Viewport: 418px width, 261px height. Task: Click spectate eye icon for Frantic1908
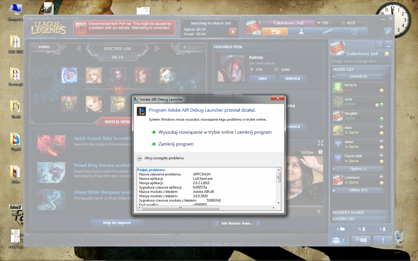(381, 156)
